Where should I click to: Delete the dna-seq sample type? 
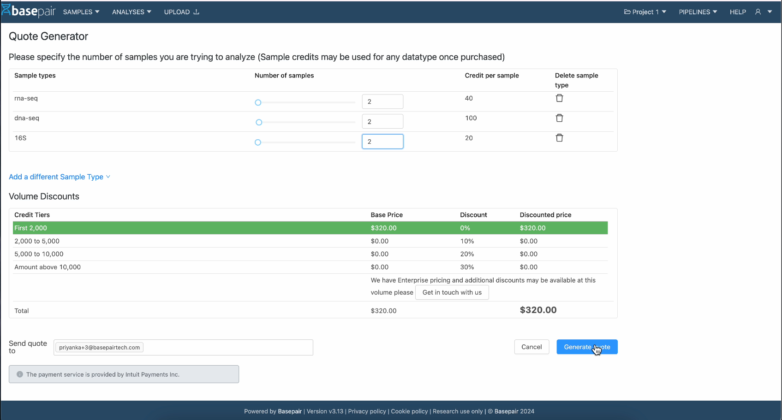tap(559, 118)
